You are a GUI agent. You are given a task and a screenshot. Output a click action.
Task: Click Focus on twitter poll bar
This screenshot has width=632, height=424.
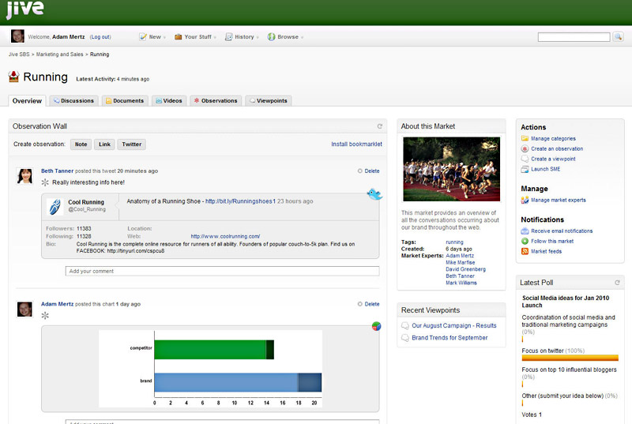pos(570,358)
